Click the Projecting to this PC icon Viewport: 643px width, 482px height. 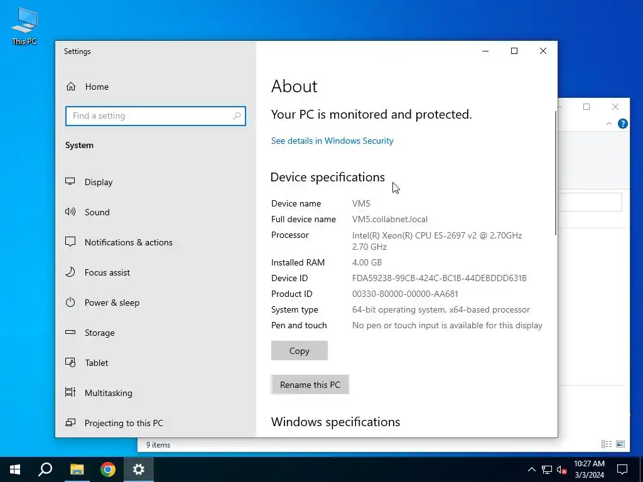(x=70, y=422)
